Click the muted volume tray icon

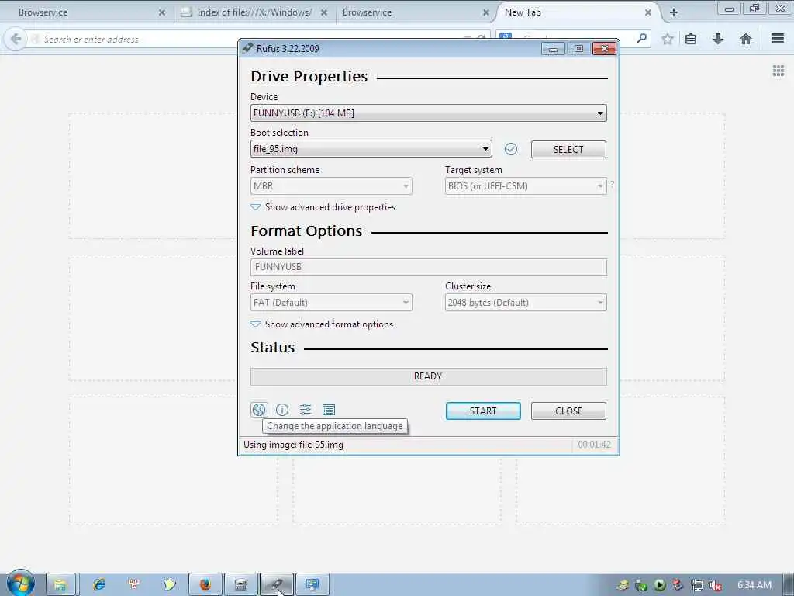pos(716,586)
